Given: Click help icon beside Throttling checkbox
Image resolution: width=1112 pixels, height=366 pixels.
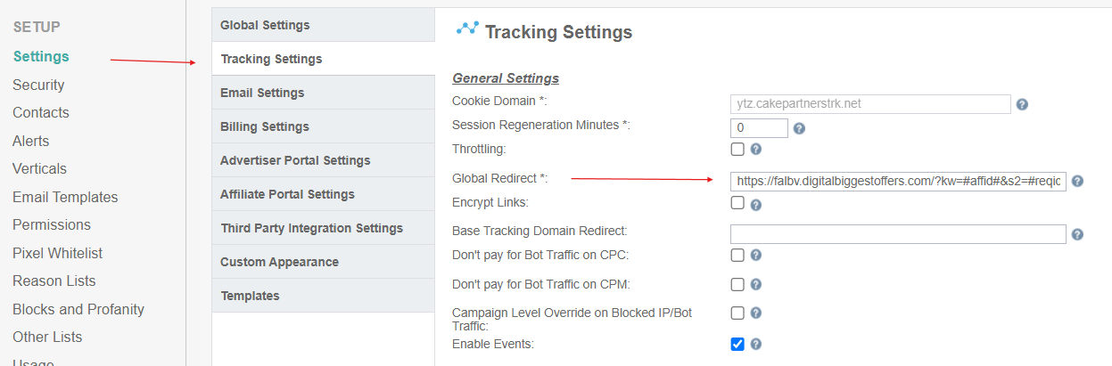Looking at the screenshot, I should (x=755, y=150).
